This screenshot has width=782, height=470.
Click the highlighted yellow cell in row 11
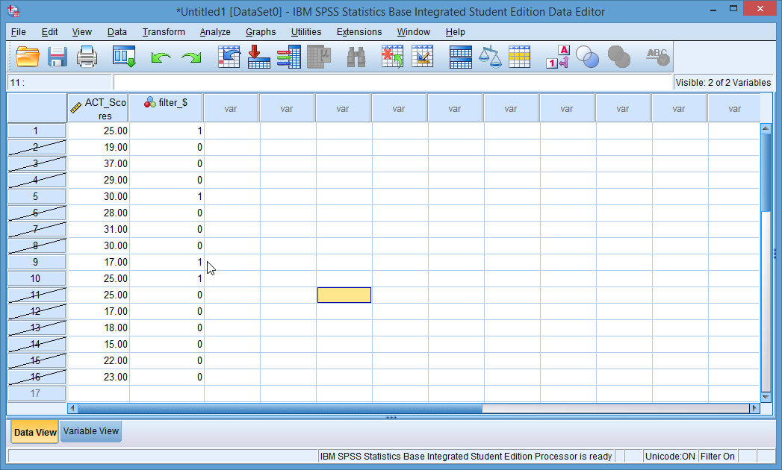pos(344,295)
